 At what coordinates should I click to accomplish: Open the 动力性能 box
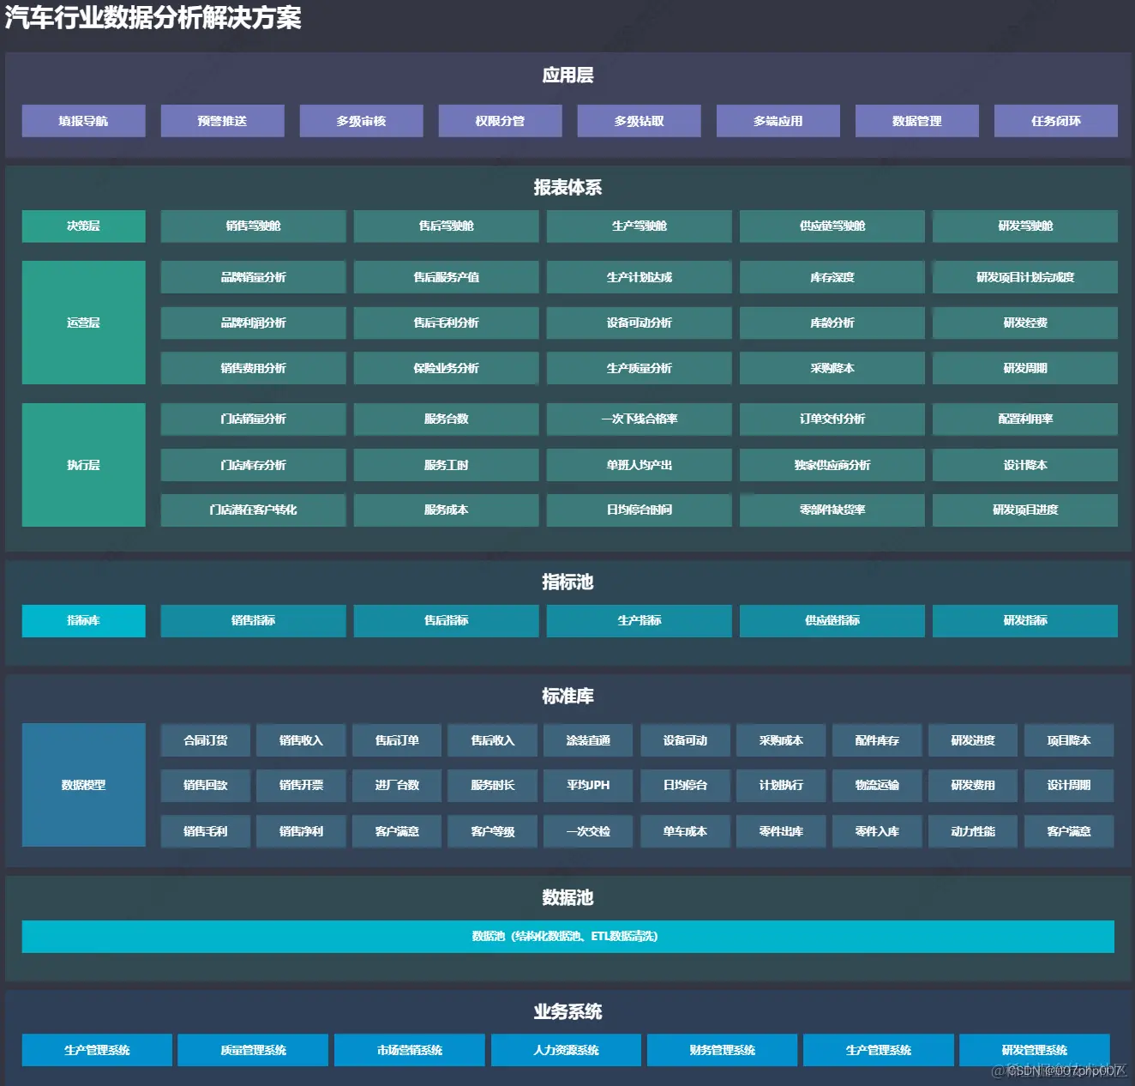click(972, 831)
